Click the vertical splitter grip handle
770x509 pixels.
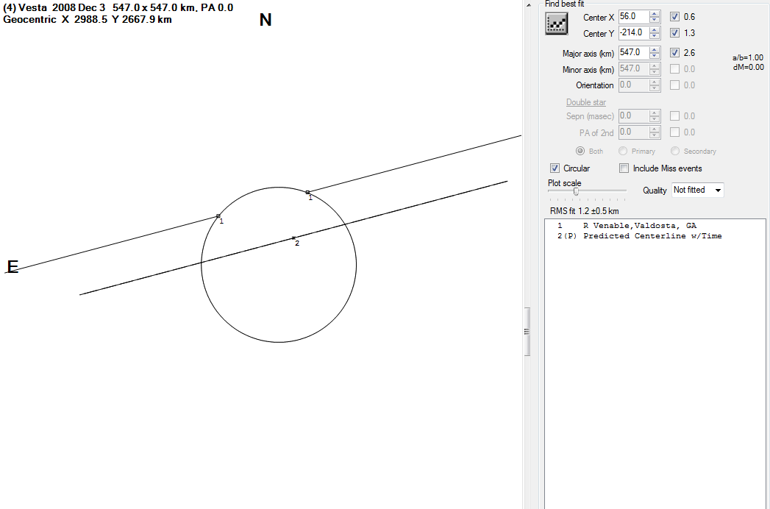(x=527, y=332)
